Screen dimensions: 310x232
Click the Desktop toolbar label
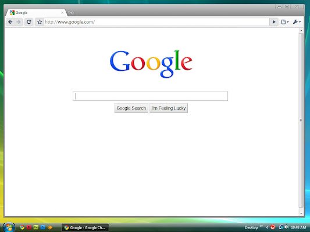(251, 227)
